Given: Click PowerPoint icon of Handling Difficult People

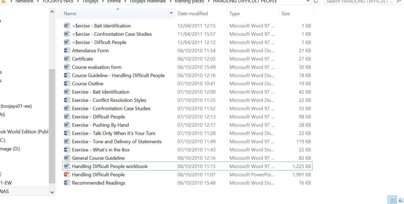Looking at the screenshot, I should tap(67, 174).
